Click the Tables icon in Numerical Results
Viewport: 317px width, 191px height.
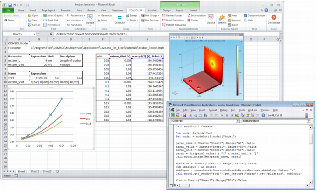point(189,20)
